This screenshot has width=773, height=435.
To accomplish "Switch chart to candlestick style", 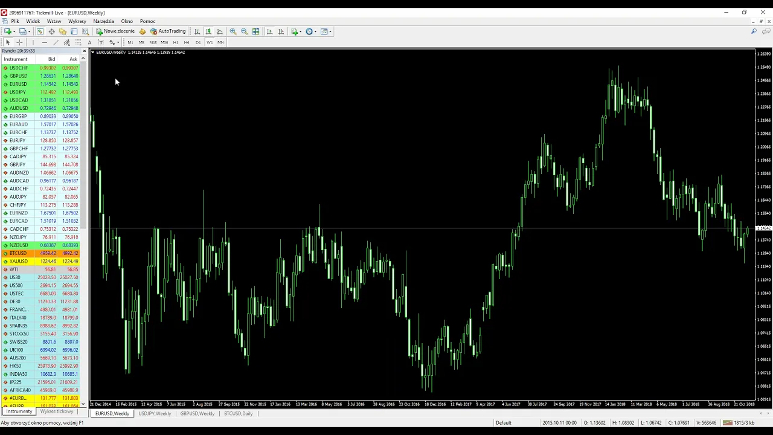I will 209,31.
